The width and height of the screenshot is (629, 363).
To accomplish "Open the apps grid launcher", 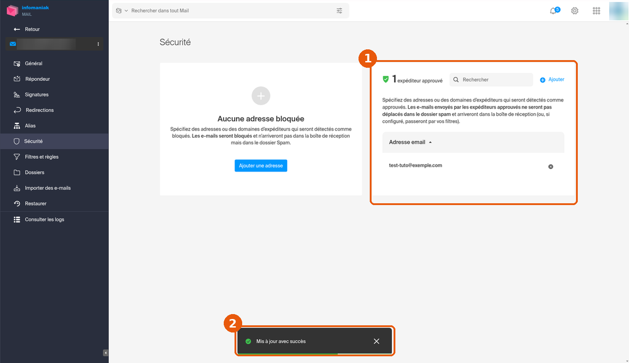I will [596, 11].
